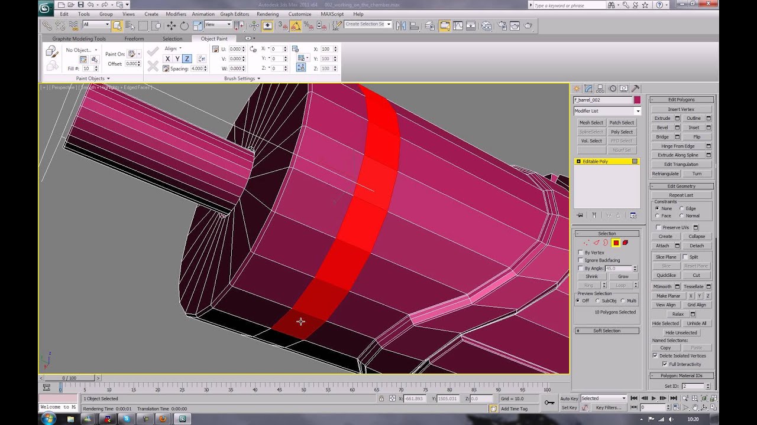Open the Selected key filter dropdown
The height and width of the screenshot is (425, 757).
pos(603,398)
